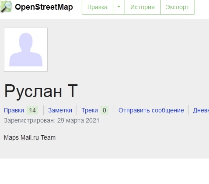
Task: Click the registration date 29 марта 2021
Action: 78,121
